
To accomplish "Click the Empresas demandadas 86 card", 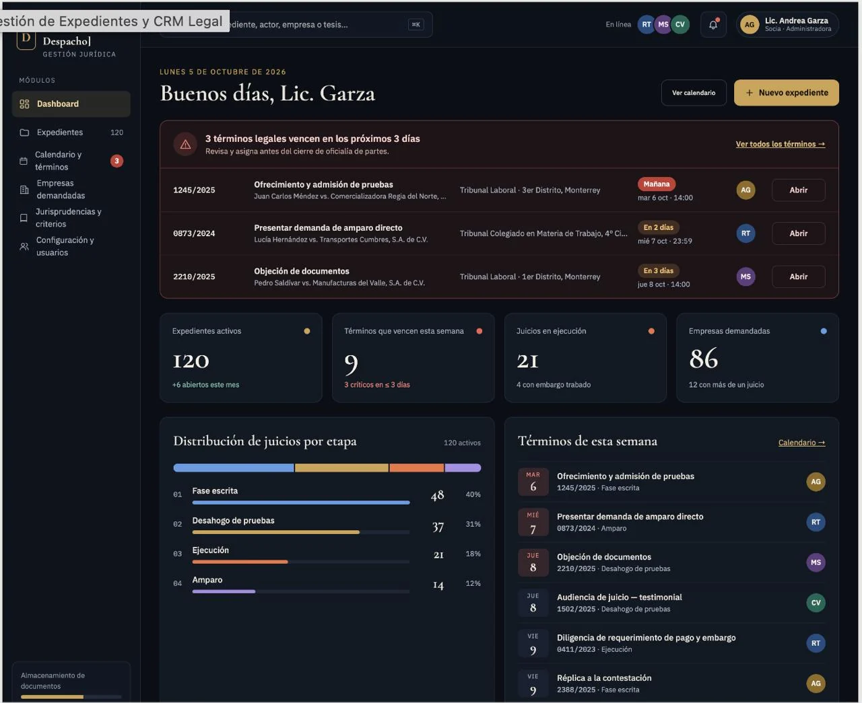I will (x=758, y=358).
